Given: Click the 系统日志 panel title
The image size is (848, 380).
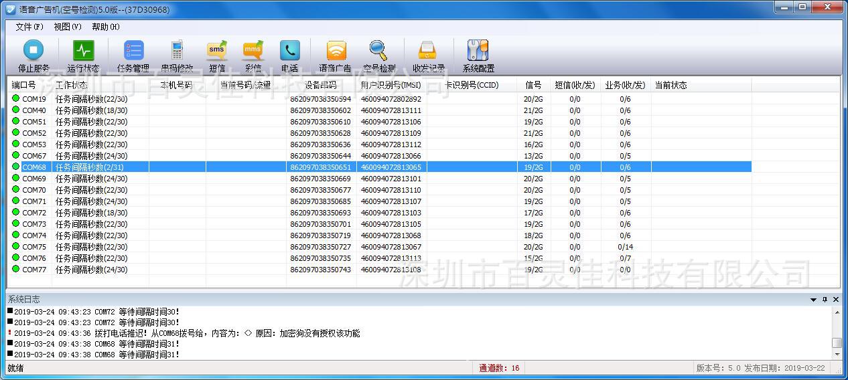Looking at the screenshot, I should (x=24, y=299).
